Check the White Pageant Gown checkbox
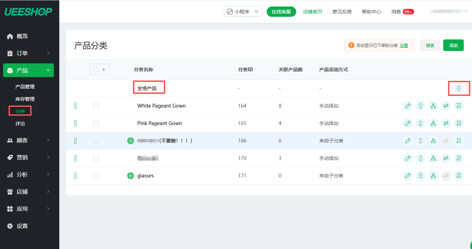 (x=96, y=106)
